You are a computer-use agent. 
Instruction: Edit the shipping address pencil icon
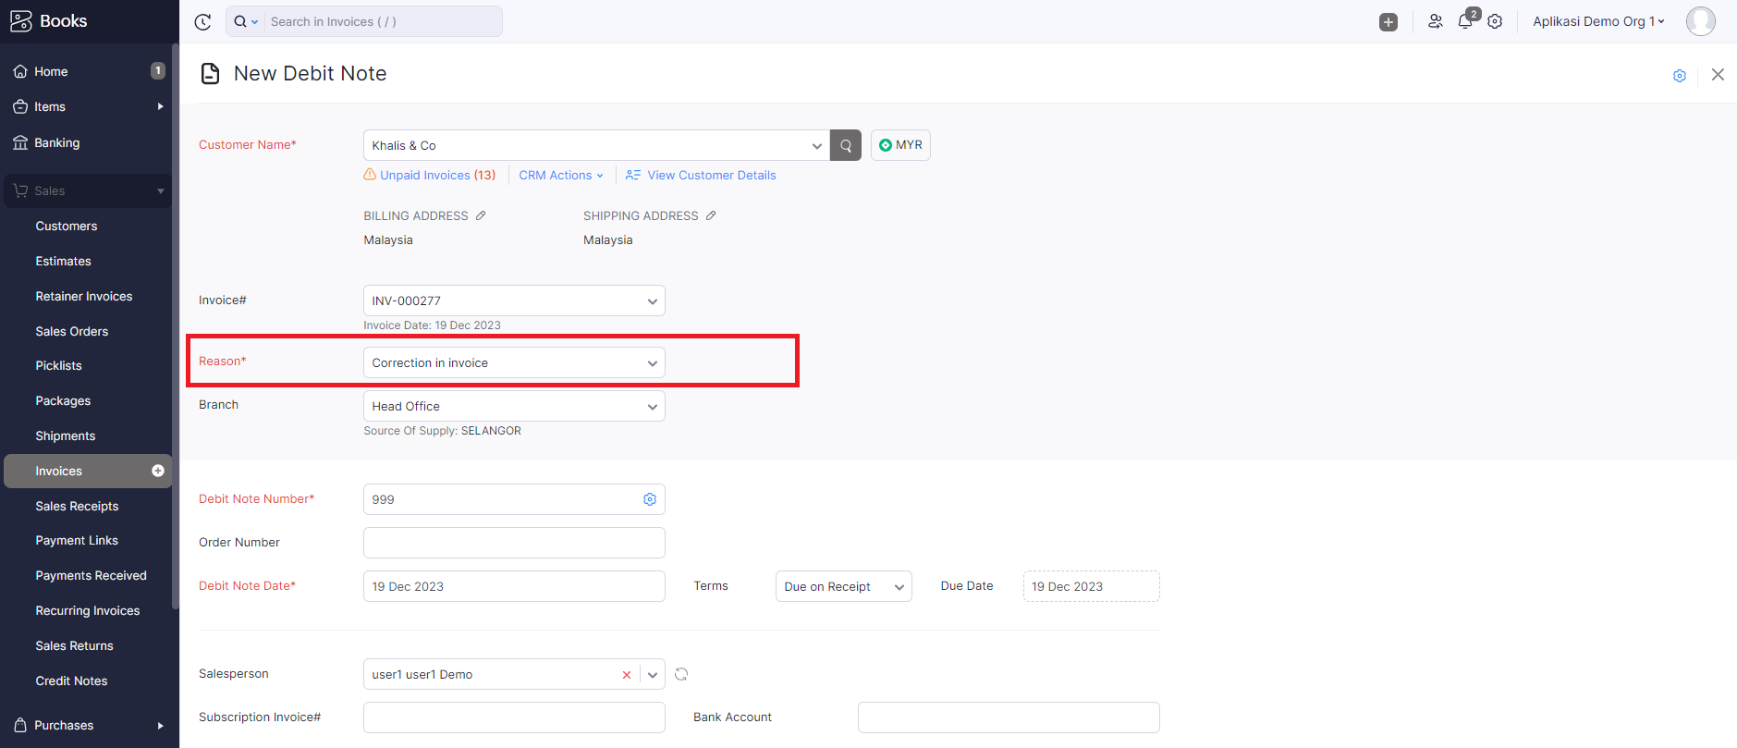pos(711,215)
